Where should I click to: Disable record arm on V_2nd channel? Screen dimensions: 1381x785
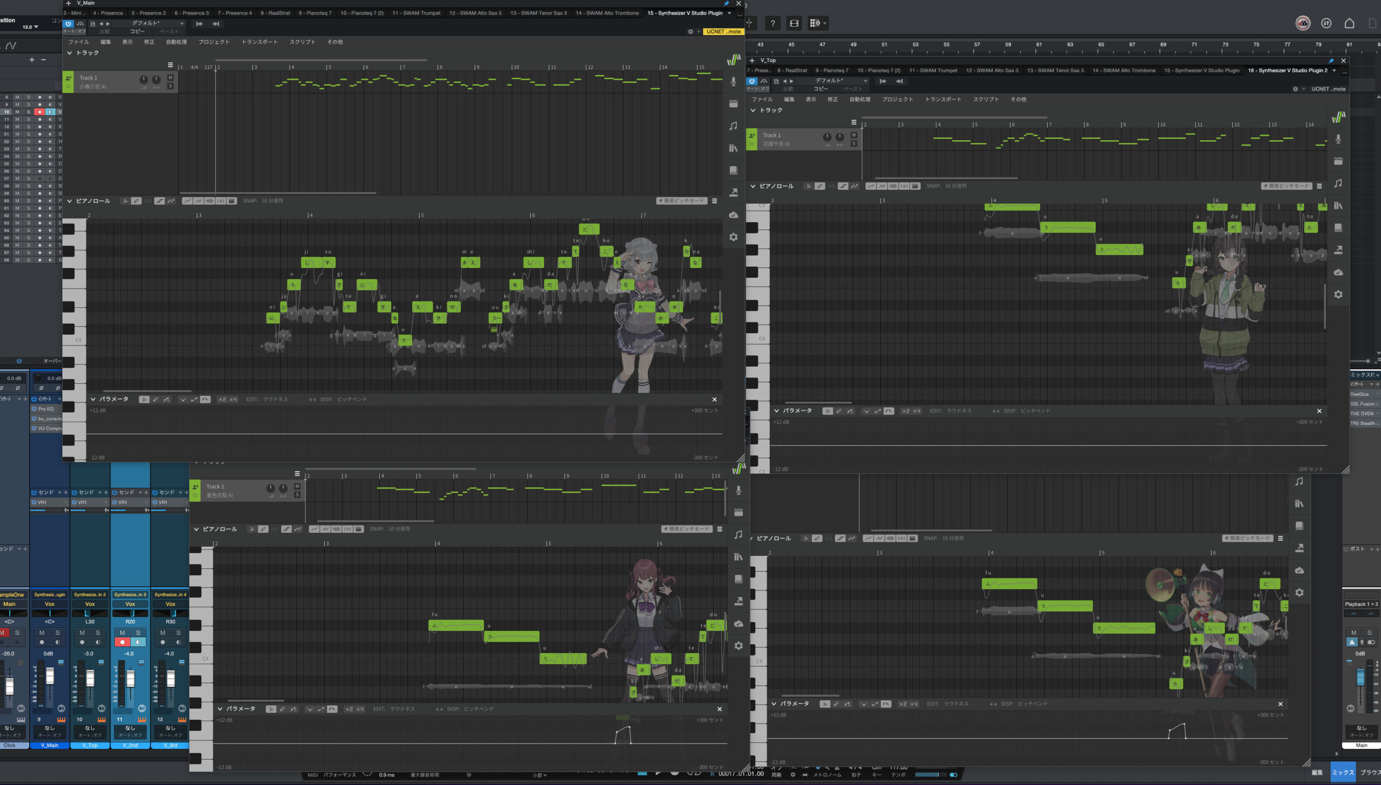point(122,642)
